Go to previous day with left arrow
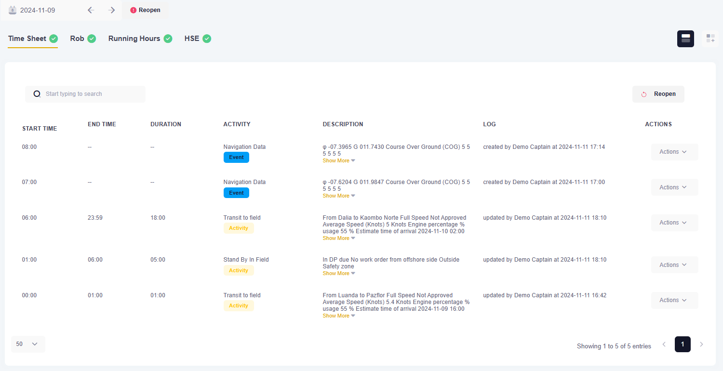Image resolution: width=723 pixels, height=371 pixels. (91, 10)
